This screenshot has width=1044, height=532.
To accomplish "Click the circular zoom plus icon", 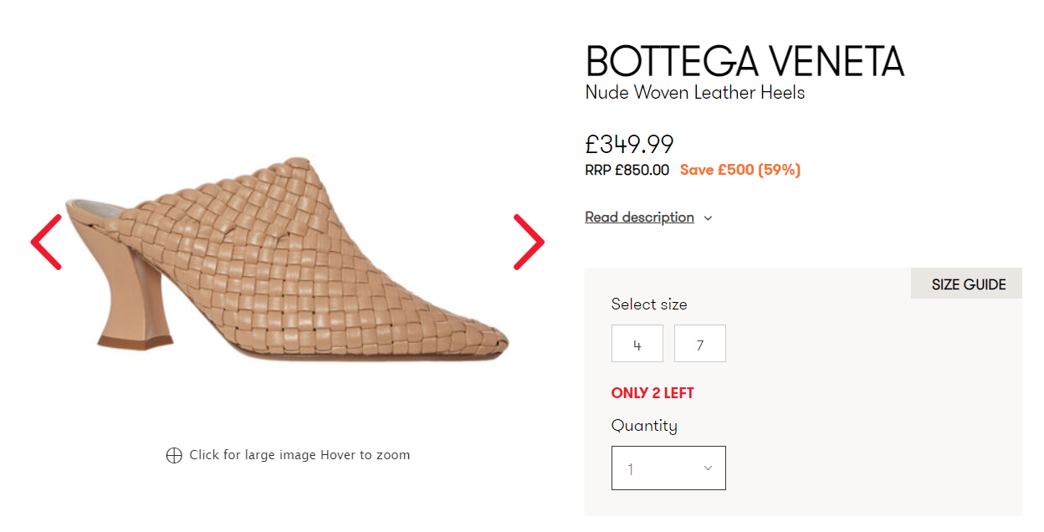I will click(x=174, y=455).
